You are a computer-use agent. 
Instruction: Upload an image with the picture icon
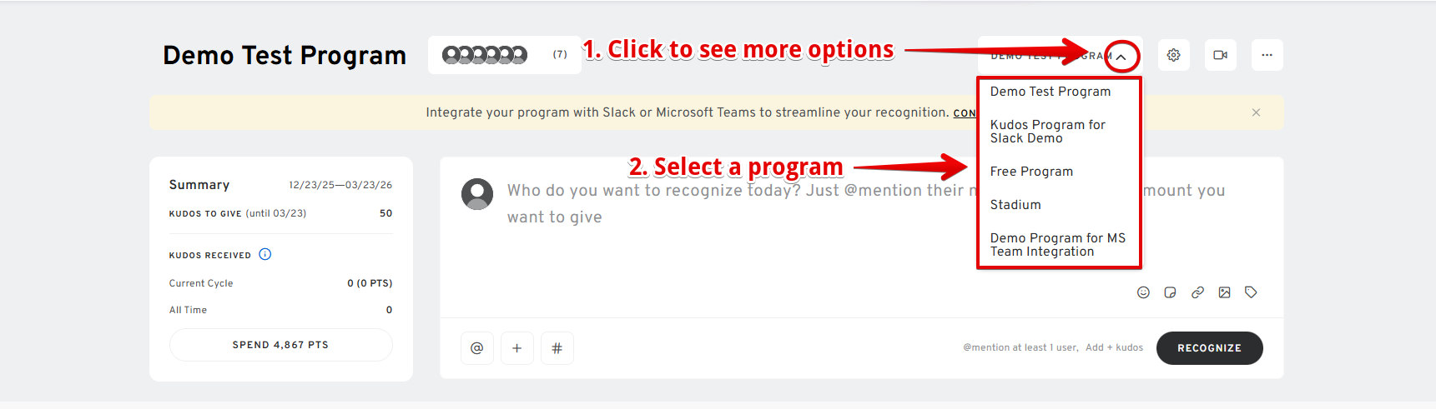pyautogui.click(x=1224, y=292)
